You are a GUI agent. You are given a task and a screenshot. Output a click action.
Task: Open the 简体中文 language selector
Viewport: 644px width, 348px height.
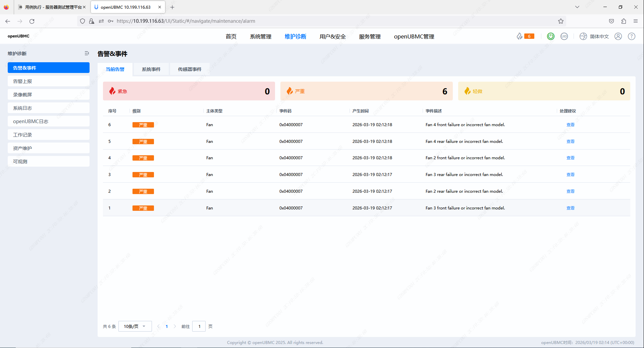pyautogui.click(x=594, y=36)
